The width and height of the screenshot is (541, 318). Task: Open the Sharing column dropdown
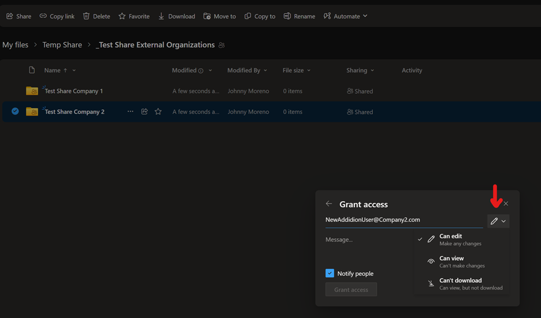[x=372, y=71]
